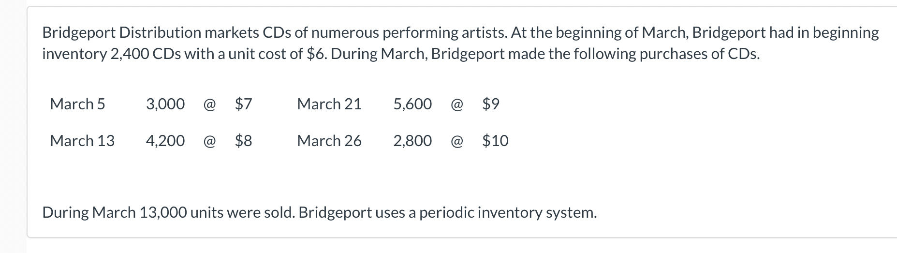The image size is (897, 253).
Task: Click the March 26 date cell
Action: click(329, 141)
